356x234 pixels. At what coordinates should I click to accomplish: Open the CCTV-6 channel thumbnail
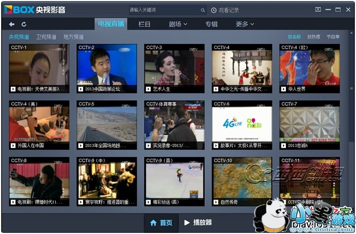242,125
